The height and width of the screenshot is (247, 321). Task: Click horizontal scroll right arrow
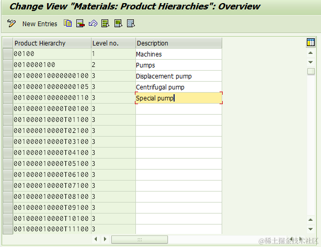105,239
